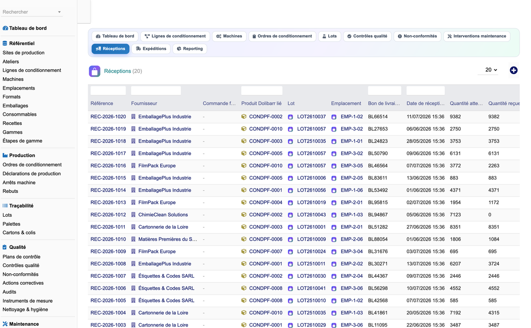Click the add new reception plus icon
531x328 pixels.
pos(514,70)
